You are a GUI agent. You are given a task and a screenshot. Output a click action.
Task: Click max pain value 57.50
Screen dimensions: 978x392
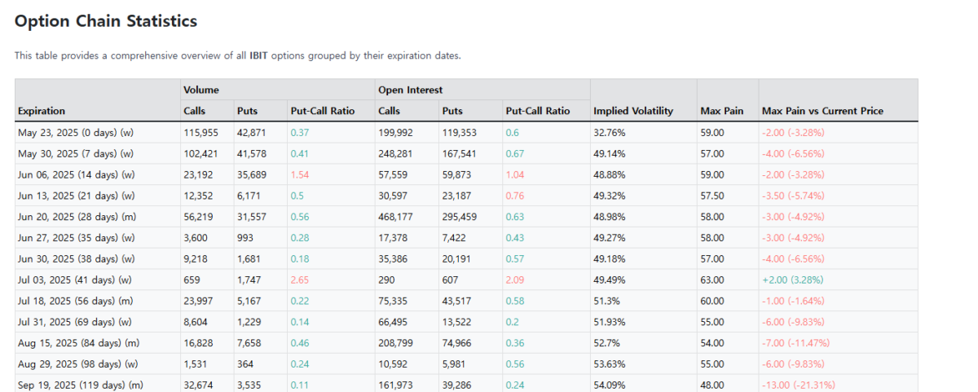click(x=713, y=196)
